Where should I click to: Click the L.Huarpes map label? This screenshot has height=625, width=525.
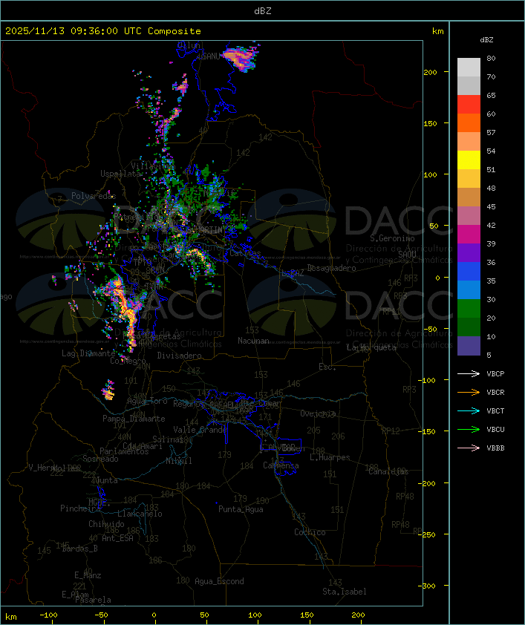(330, 457)
